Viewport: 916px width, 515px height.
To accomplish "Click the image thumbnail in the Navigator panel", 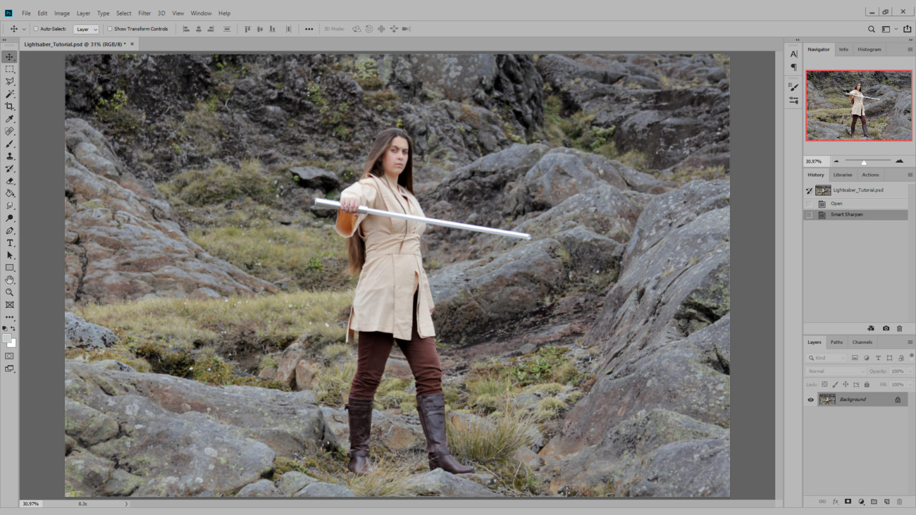I will click(858, 106).
